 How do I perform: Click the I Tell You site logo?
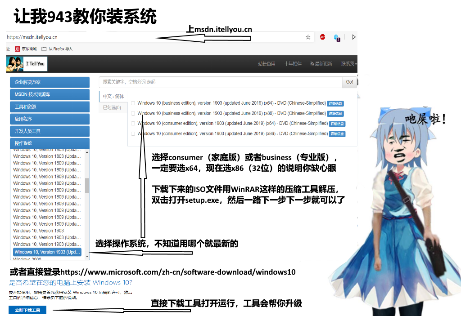click(27, 64)
